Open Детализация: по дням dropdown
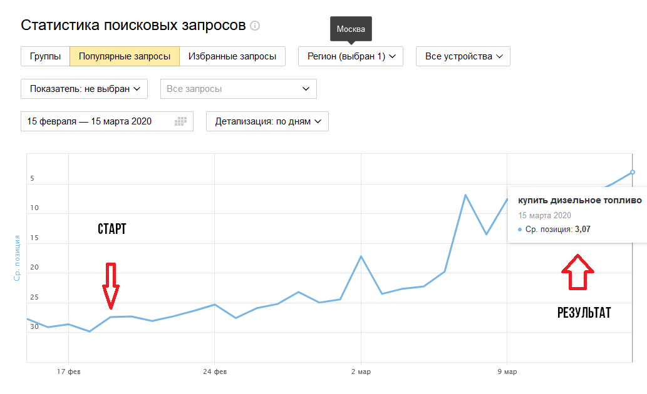 267,121
